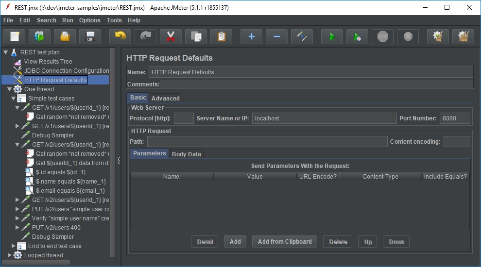
Task: Expand the Verify simple user name node
Action: (17, 218)
